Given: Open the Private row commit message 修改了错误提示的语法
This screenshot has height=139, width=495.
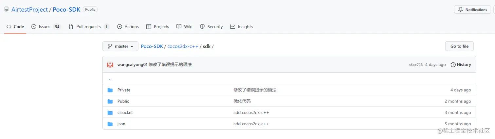Looking at the screenshot, I should click(255, 90).
